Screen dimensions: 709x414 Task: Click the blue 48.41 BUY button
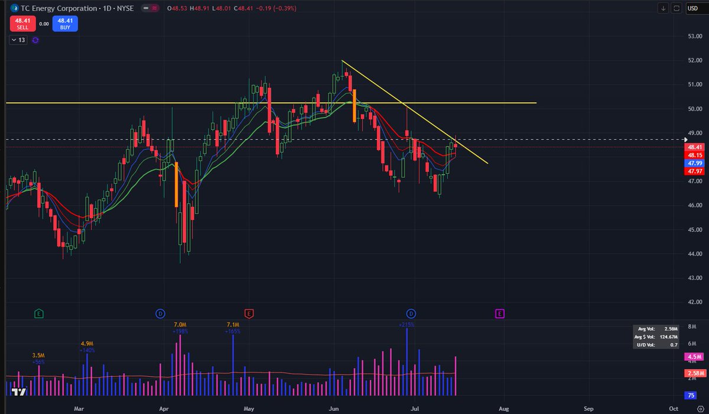click(x=64, y=24)
